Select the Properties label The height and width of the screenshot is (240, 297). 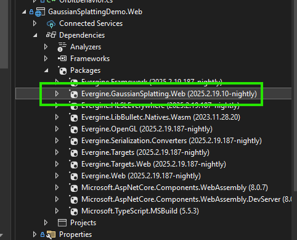pyautogui.click(x=75, y=234)
